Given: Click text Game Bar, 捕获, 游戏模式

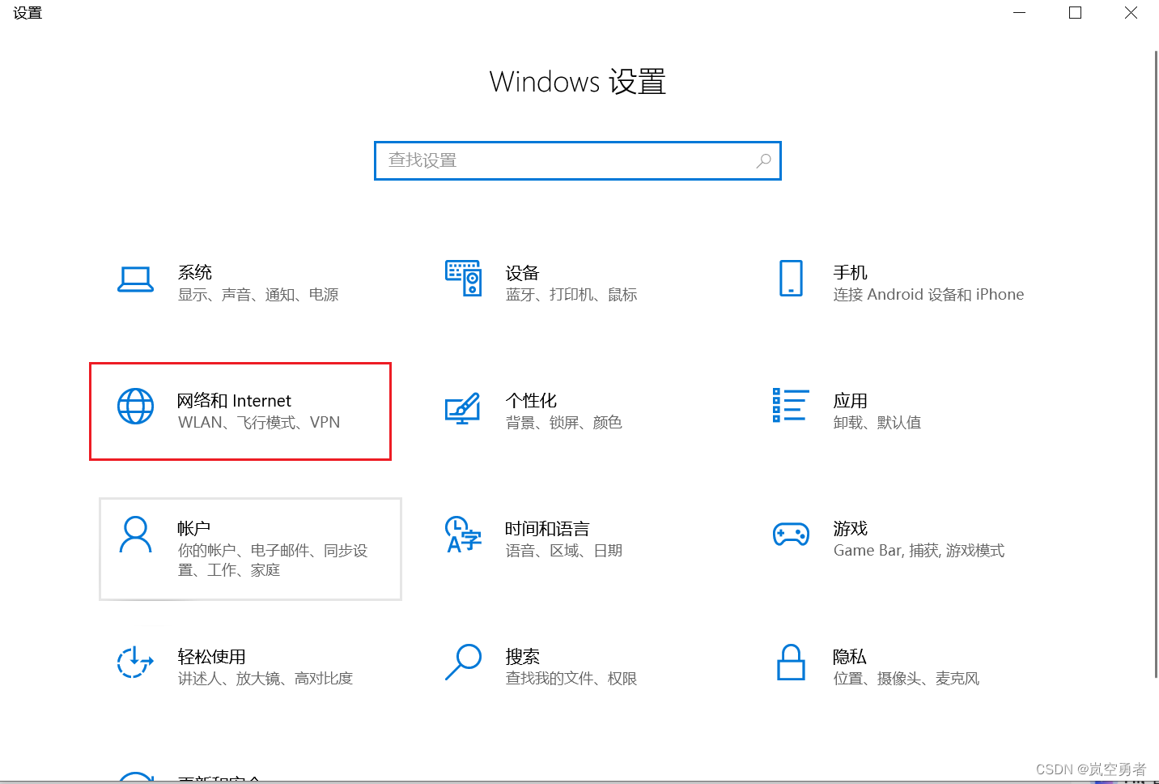Looking at the screenshot, I should (919, 551).
